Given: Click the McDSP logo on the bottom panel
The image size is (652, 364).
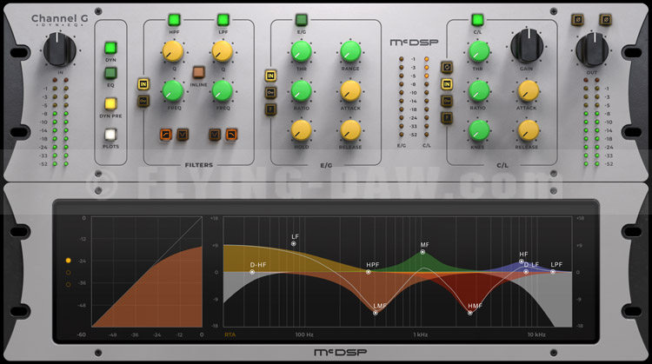Looking at the screenshot, I should point(341,353).
